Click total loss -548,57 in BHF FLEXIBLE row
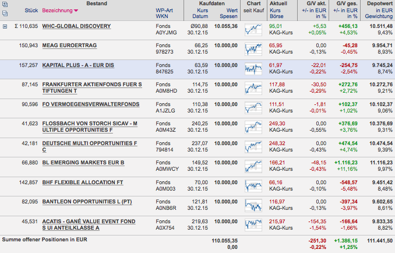 point(349,182)
